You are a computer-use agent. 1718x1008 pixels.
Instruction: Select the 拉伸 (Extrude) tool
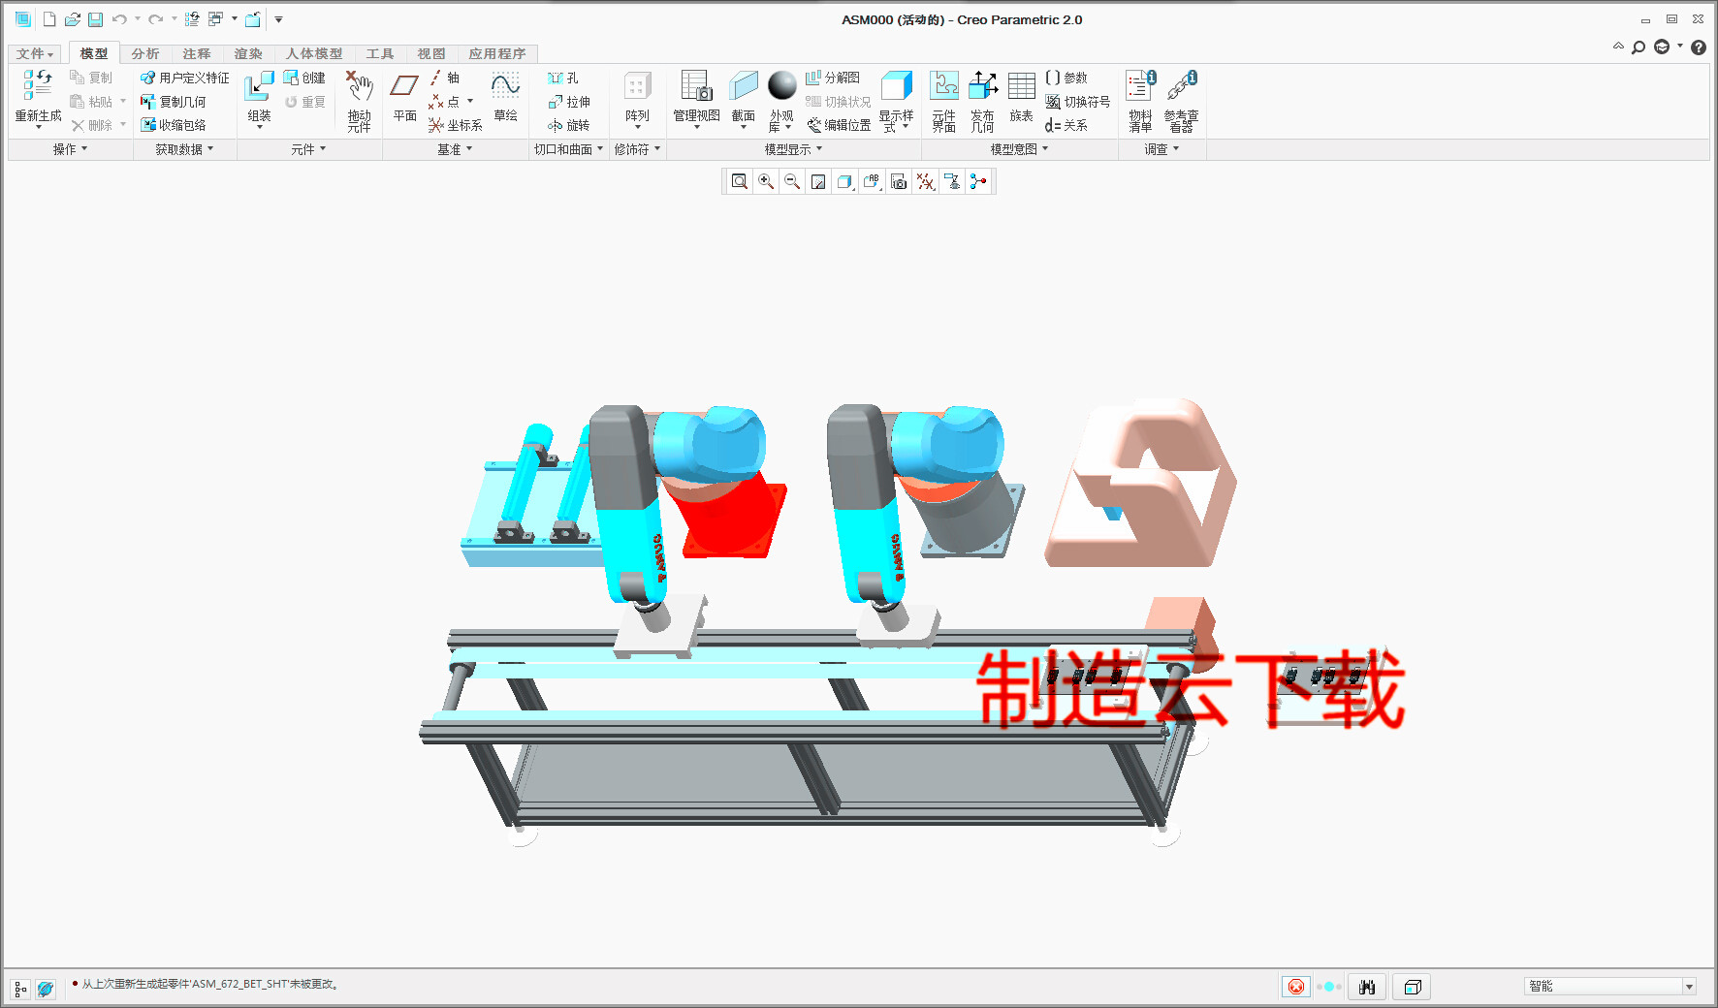point(570,102)
